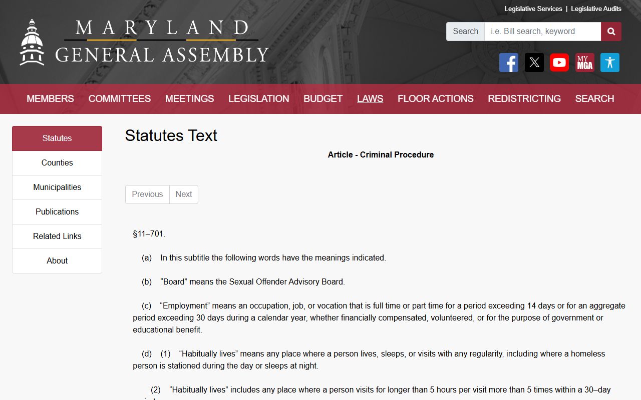
Task: Open the MyMGA icon
Action: tap(585, 62)
